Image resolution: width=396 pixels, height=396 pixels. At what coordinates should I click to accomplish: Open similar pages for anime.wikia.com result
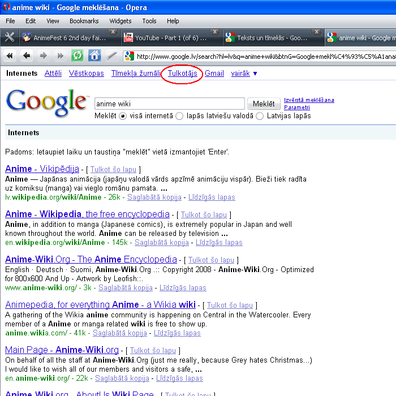click(x=177, y=333)
